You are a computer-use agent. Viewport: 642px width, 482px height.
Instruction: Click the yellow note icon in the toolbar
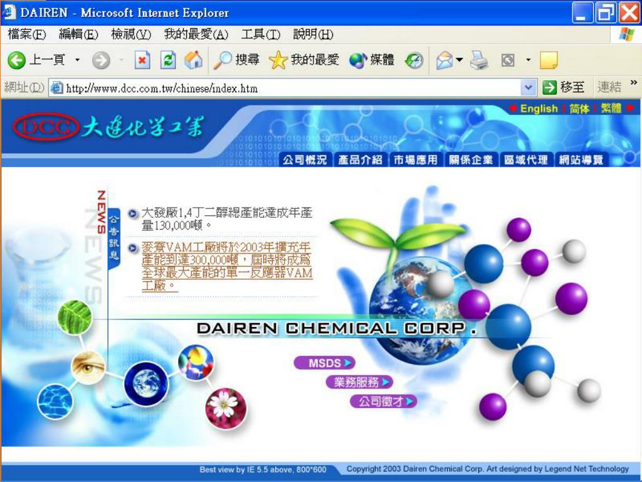[549, 61]
